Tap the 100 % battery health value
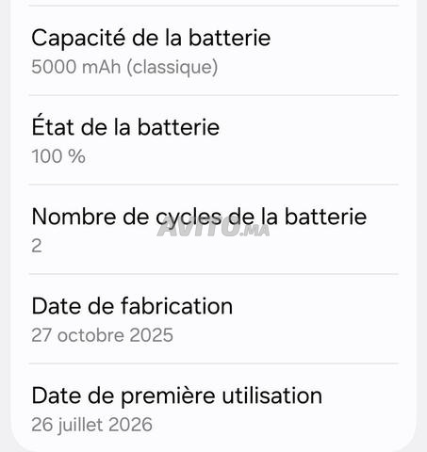Image resolution: width=427 pixels, height=452 pixels. (x=58, y=156)
